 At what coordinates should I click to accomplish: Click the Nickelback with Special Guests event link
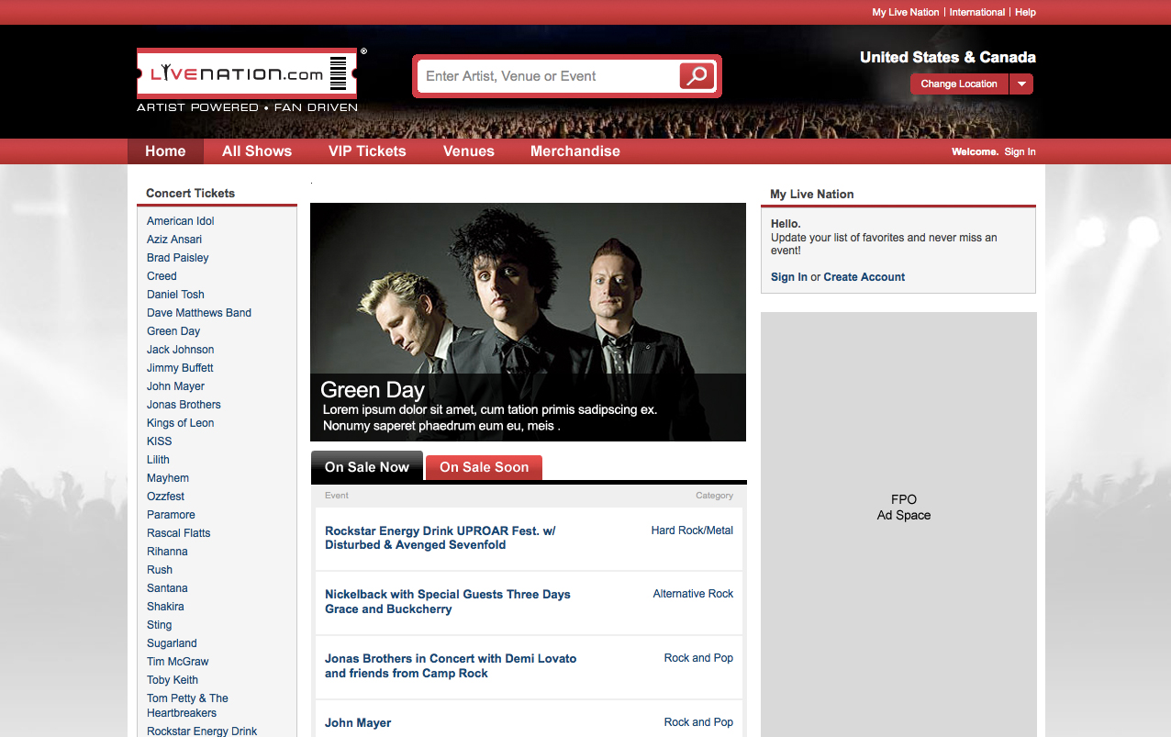[448, 601]
